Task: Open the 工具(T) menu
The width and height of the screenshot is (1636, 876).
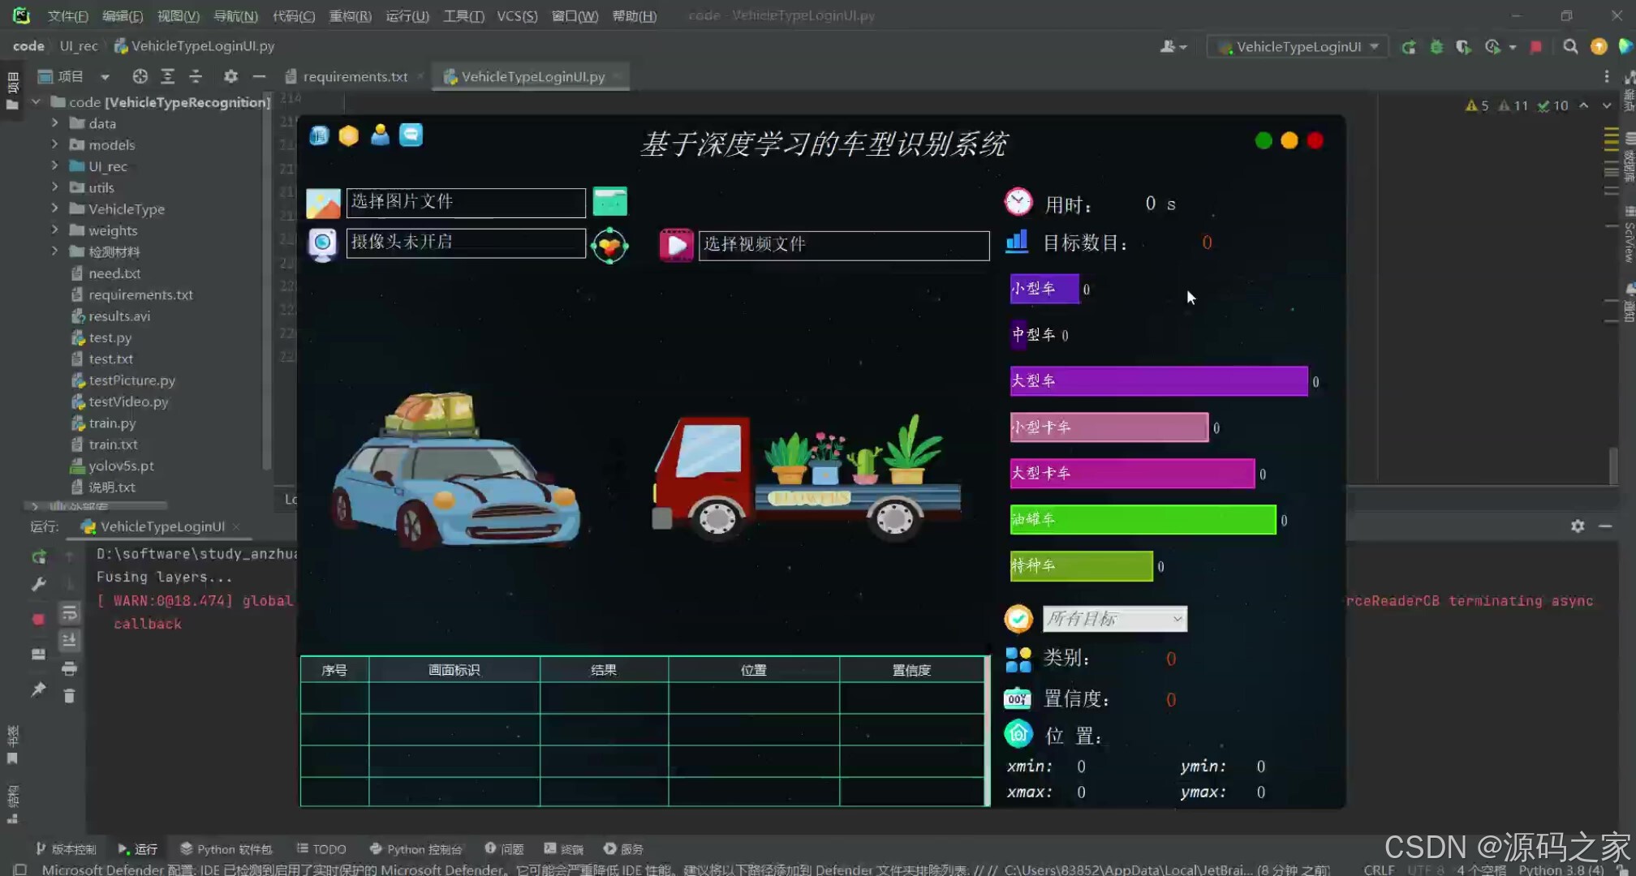Action: tap(463, 15)
